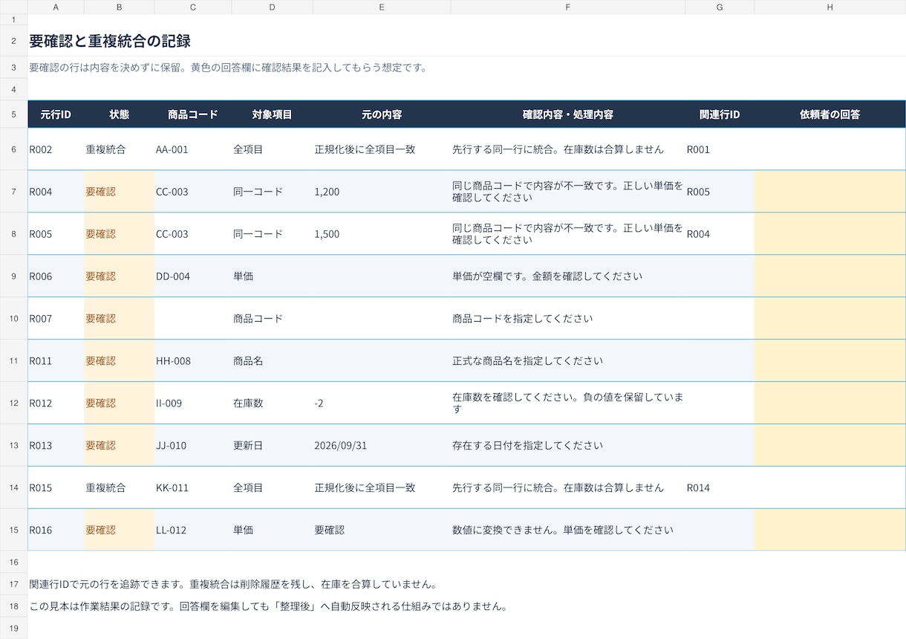This screenshot has width=906, height=639.
Task: Click yellow answer field for row R004
Action: tap(830, 192)
